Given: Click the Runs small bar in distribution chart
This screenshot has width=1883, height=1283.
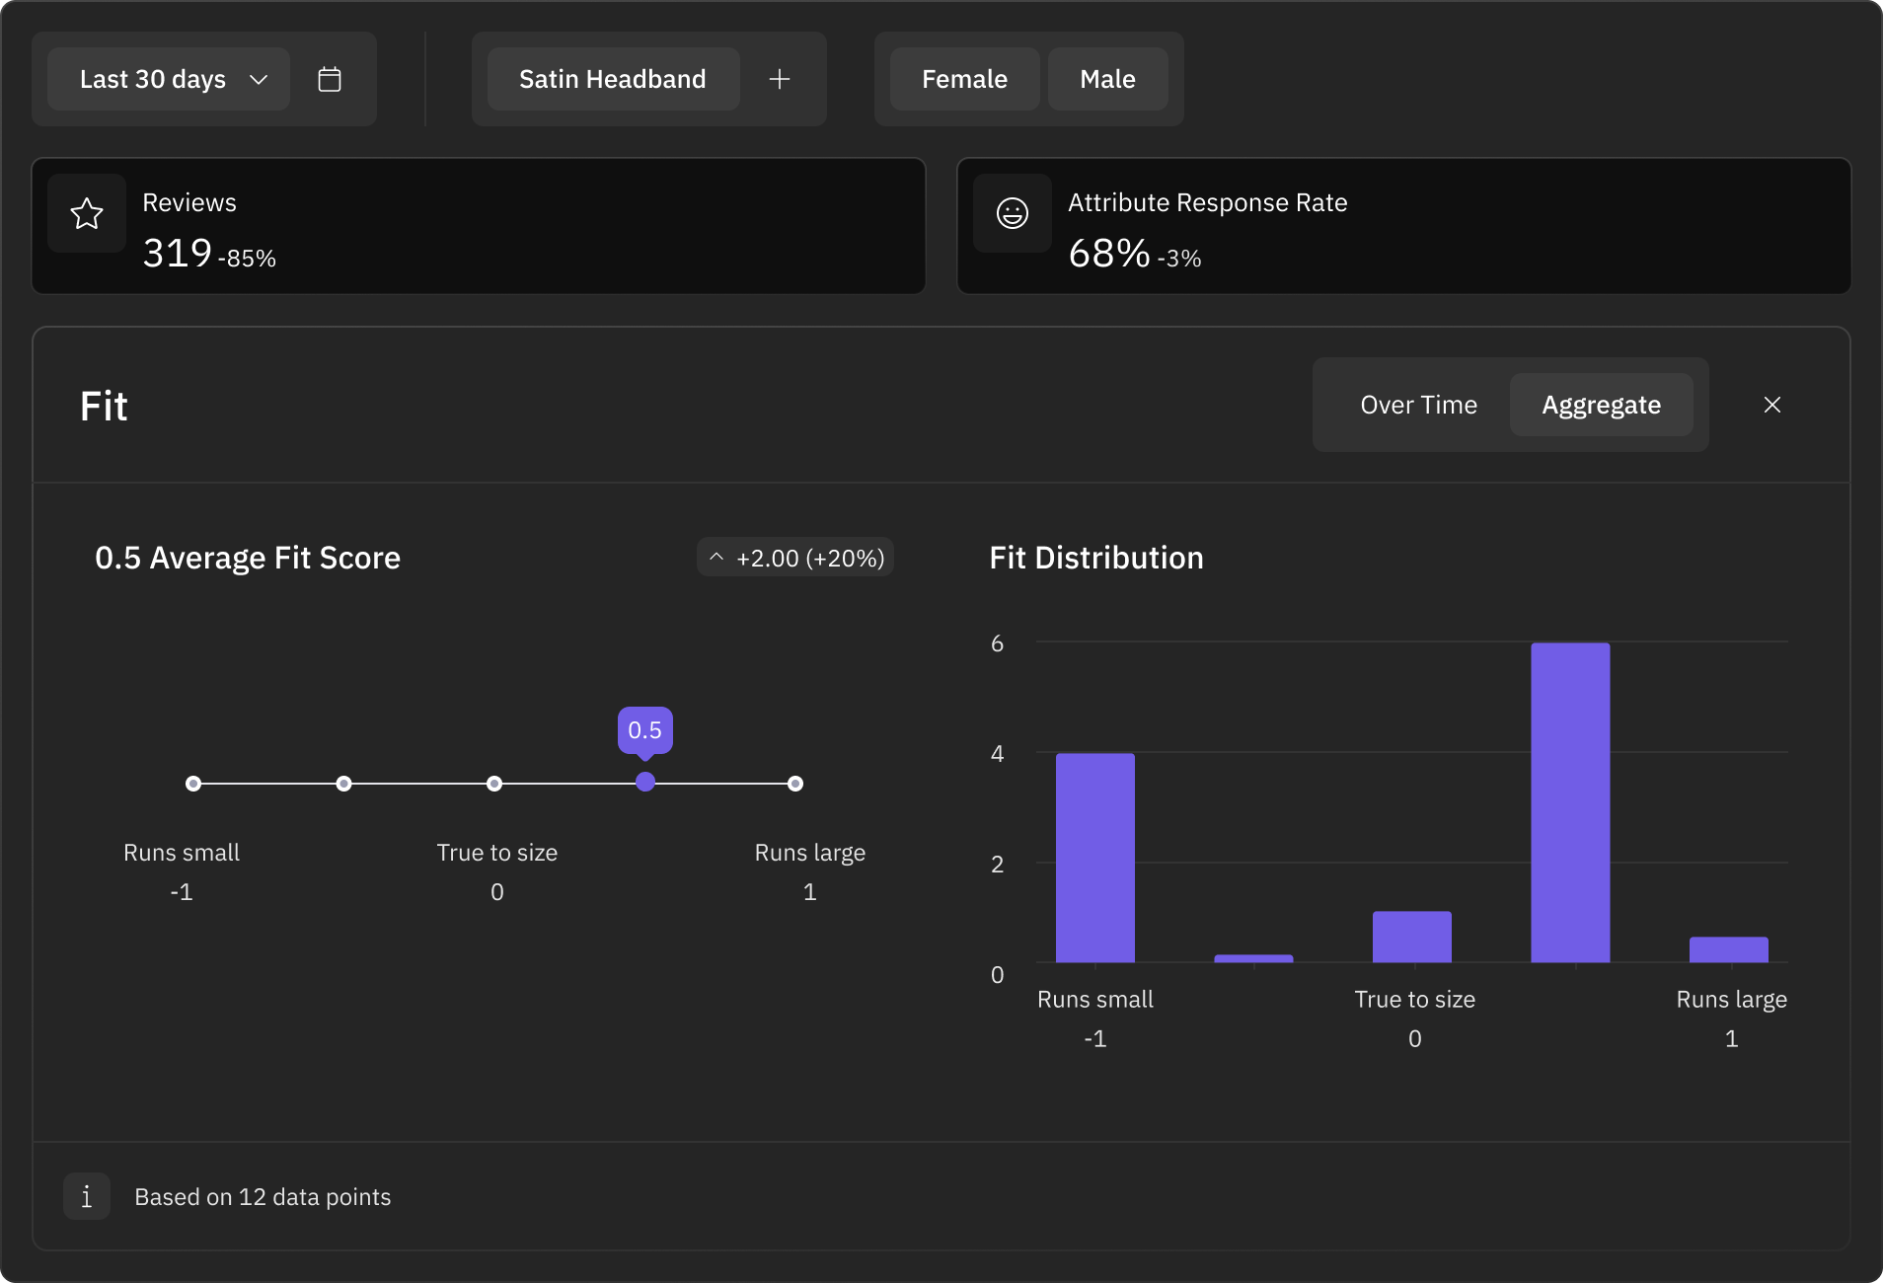Looking at the screenshot, I should point(1095,857).
